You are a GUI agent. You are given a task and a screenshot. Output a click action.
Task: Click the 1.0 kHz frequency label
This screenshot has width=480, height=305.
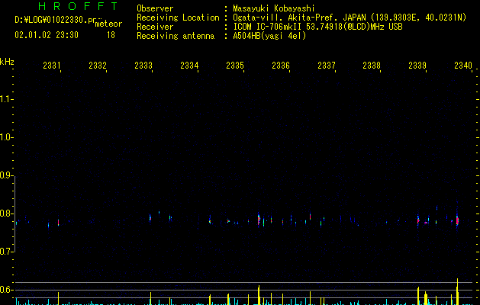click(x=6, y=137)
